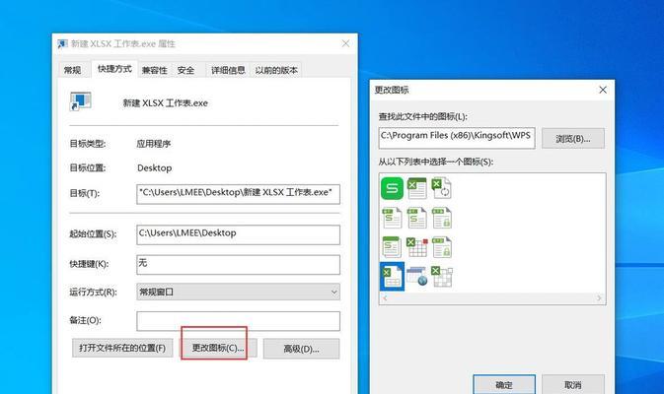Image resolution: width=664 pixels, height=394 pixels.
Task: Open the 高级(D)... settings button
Action: pyautogui.click(x=301, y=349)
